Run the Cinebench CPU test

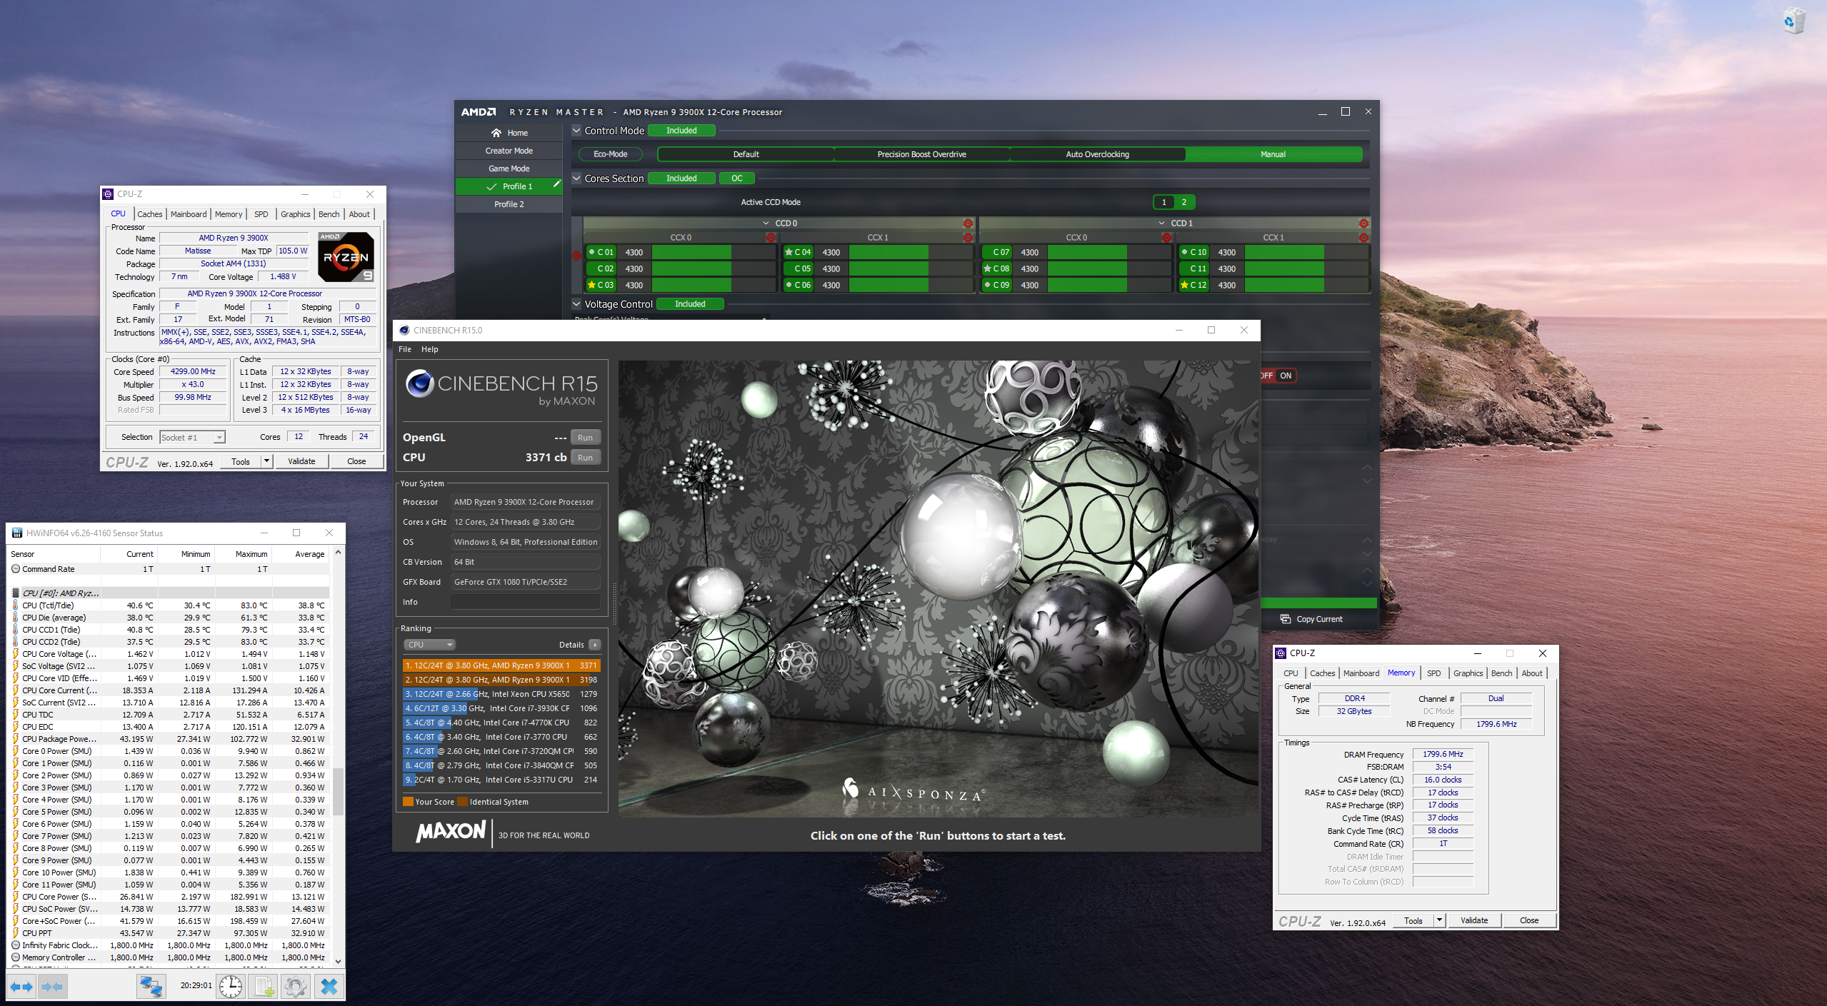(586, 458)
